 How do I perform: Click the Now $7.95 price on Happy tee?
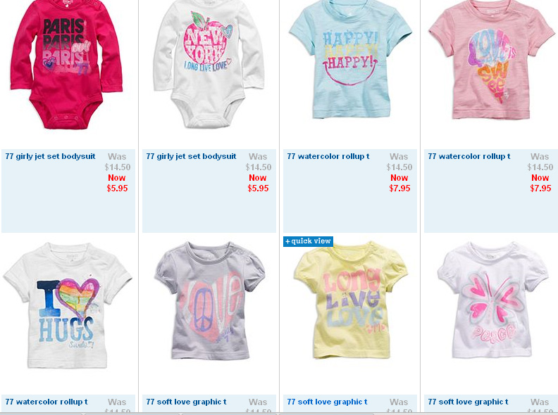tap(399, 183)
